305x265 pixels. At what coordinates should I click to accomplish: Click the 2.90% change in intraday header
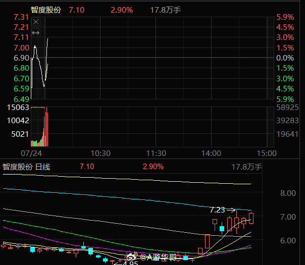pos(122,10)
